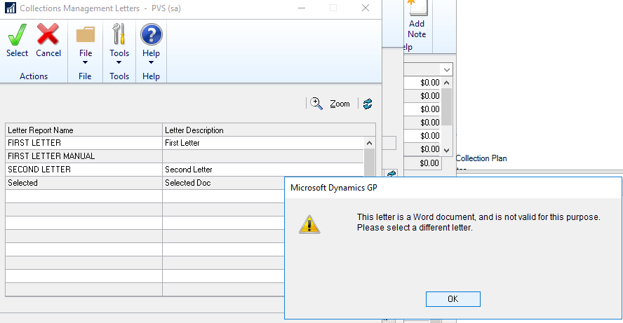623x323 pixels.
Task: Click the Second Letter description cell
Action: pyautogui.click(x=263, y=170)
